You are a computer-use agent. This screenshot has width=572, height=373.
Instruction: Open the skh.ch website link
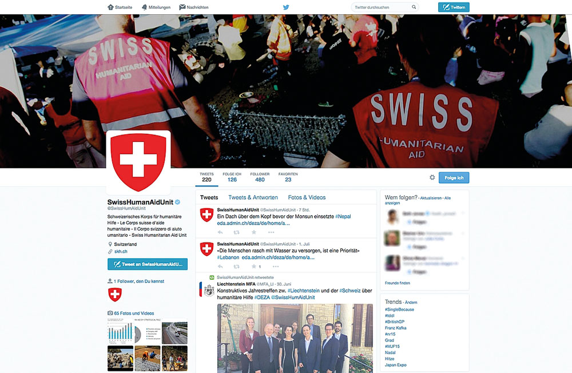[121, 252]
